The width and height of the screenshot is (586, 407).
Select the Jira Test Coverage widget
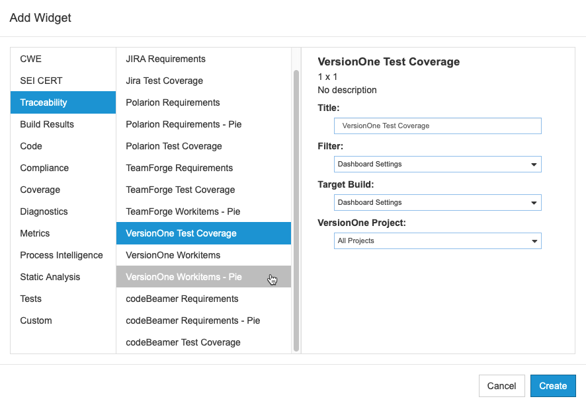click(204, 81)
